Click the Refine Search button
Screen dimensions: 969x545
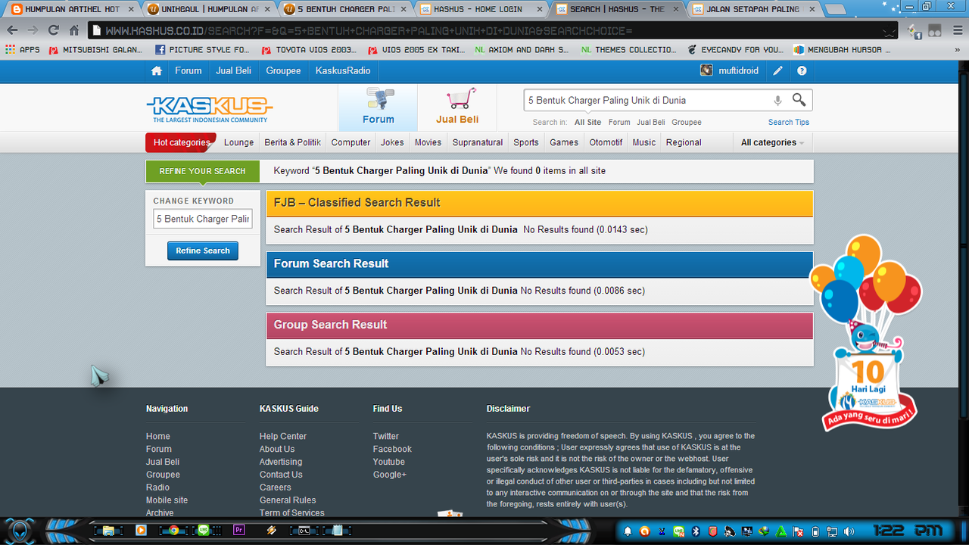point(203,251)
